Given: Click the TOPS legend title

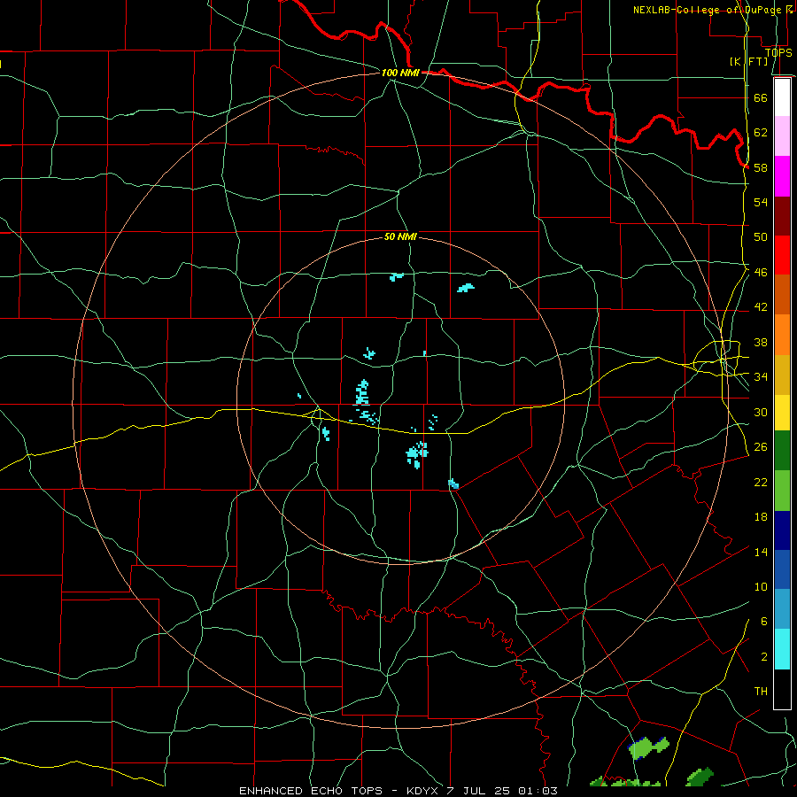Looking at the screenshot, I should [778, 52].
